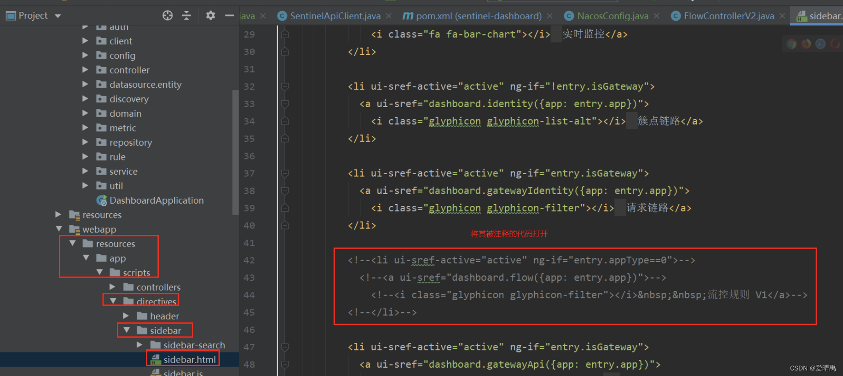This screenshot has height=376, width=843.
Task: Hide the Project tool window with minimize icon
Action: pyautogui.click(x=230, y=16)
